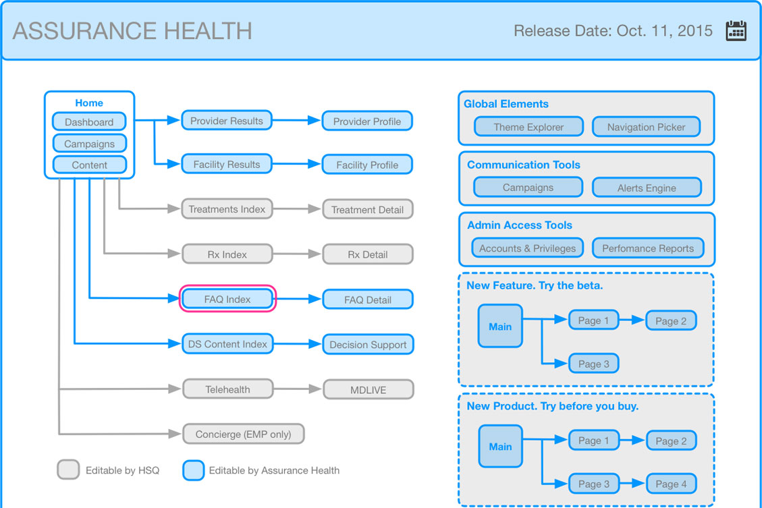The width and height of the screenshot is (762, 508).
Task: Select the Rx Index node
Action: (227, 254)
